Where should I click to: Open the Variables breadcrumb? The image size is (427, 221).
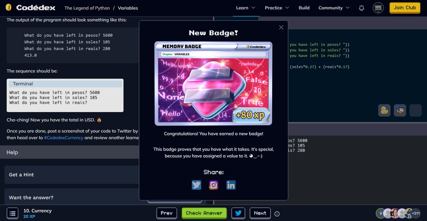128,8
